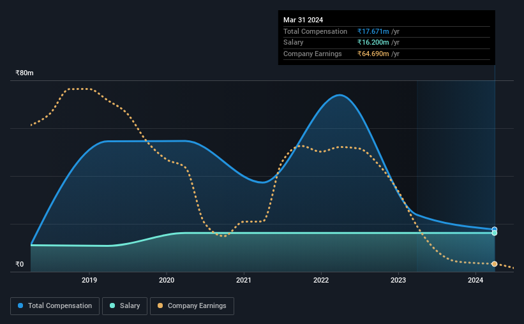This screenshot has height=324, width=524.
Task: Select the orange Company Earnings marker at 2024
Action: click(495, 264)
